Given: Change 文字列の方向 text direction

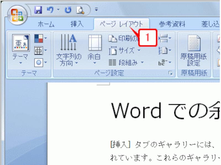Looking at the screenshot, I should pyautogui.click(x=69, y=50).
